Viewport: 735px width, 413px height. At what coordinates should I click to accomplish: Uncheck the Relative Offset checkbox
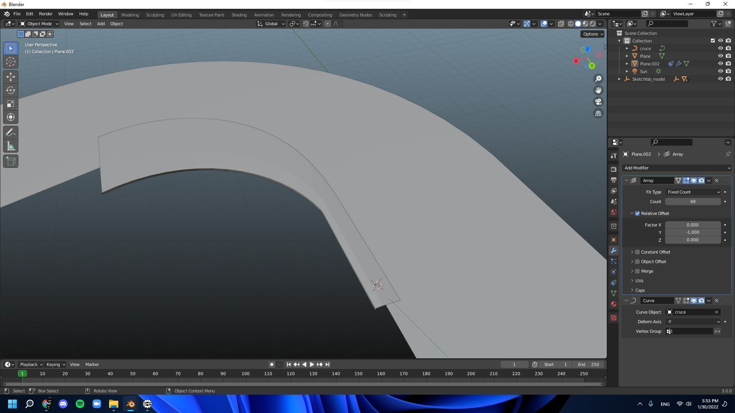pyautogui.click(x=637, y=213)
